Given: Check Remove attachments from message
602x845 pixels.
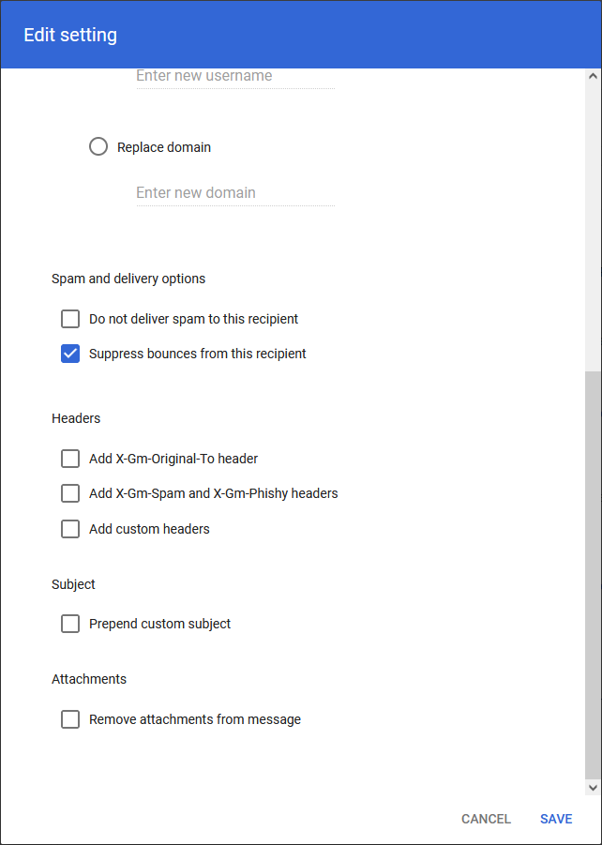Looking at the screenshot, I should (x=70, y=719).
